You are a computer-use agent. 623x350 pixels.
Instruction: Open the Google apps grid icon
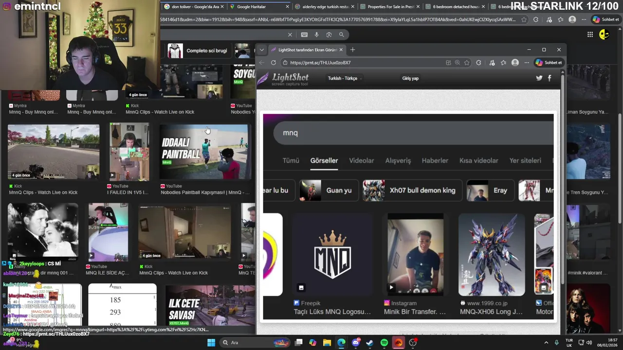click(x=590, y=35)
